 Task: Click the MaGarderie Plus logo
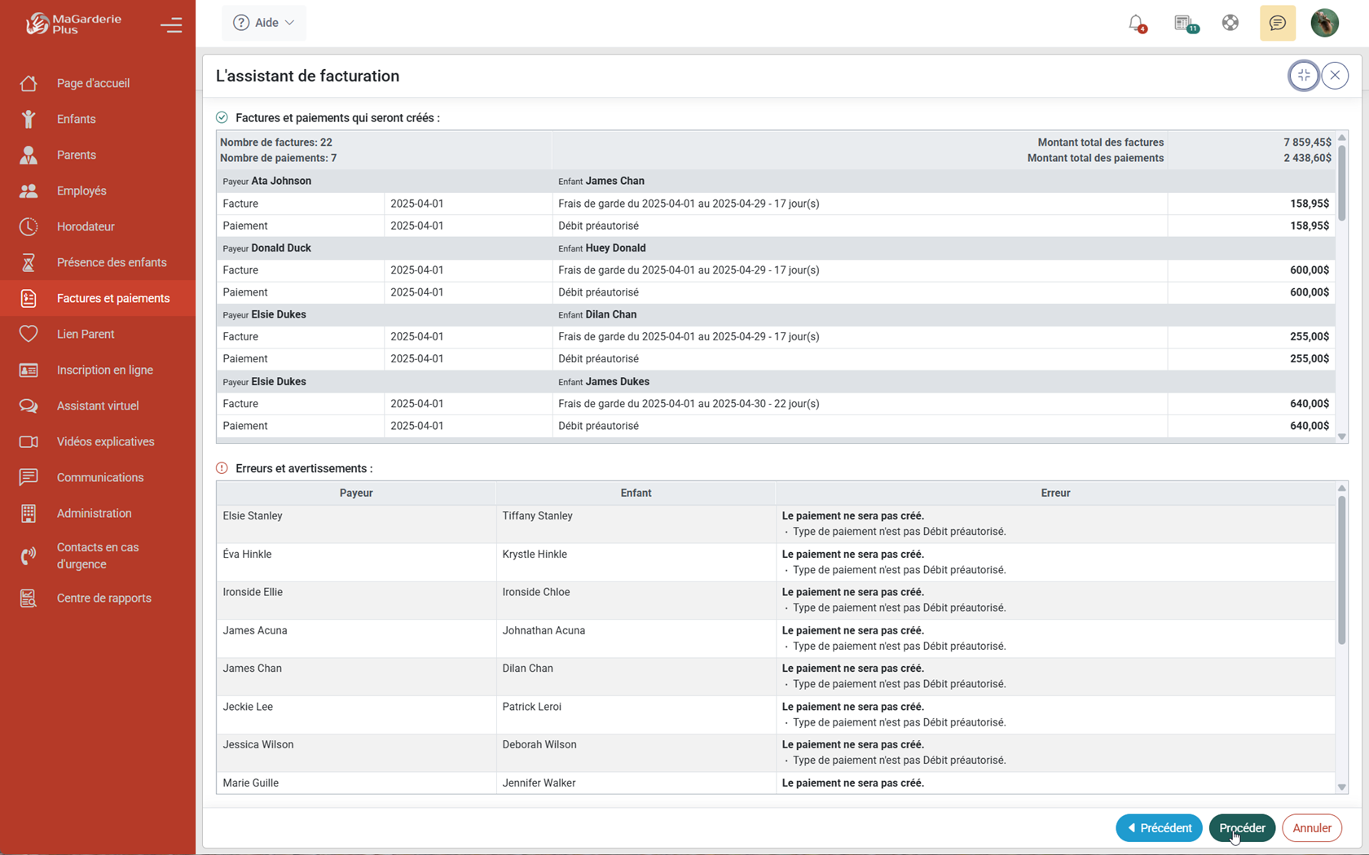[x=73, y=24]
